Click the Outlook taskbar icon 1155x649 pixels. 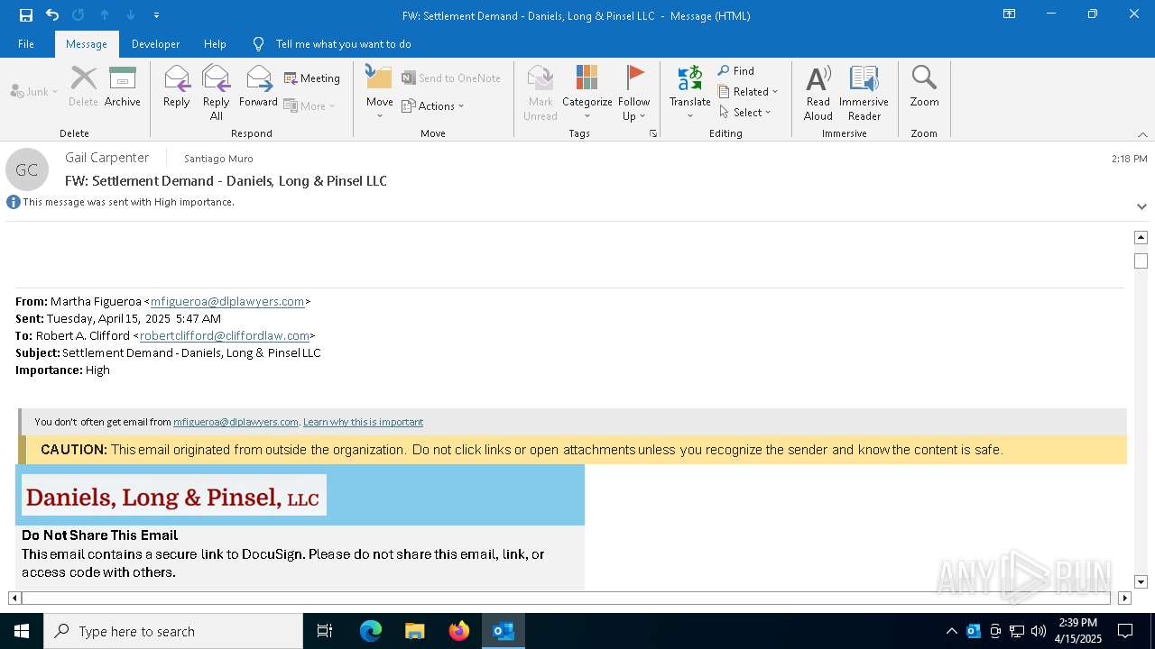[x=504, y=631]
